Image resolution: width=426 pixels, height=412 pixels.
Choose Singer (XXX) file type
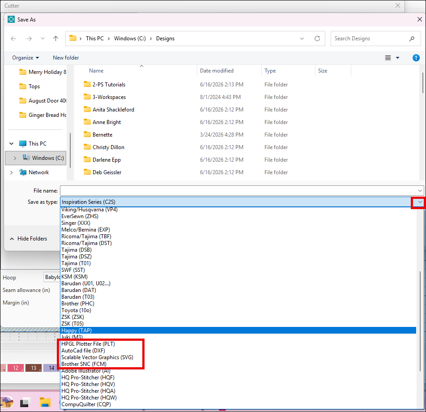point(76,223)
